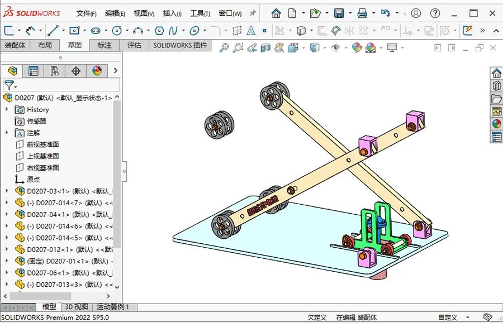This screenshot has height=323, width=503.
Task: Expand the D0207-03<1> component node
Action: click(x=7, y=191)
